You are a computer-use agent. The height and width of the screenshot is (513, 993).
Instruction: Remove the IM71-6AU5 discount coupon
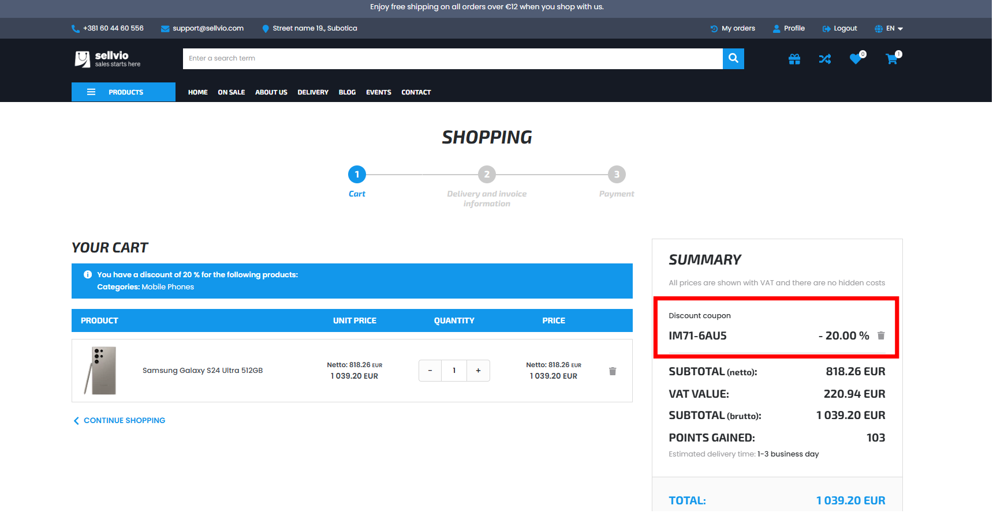point(881,335)
